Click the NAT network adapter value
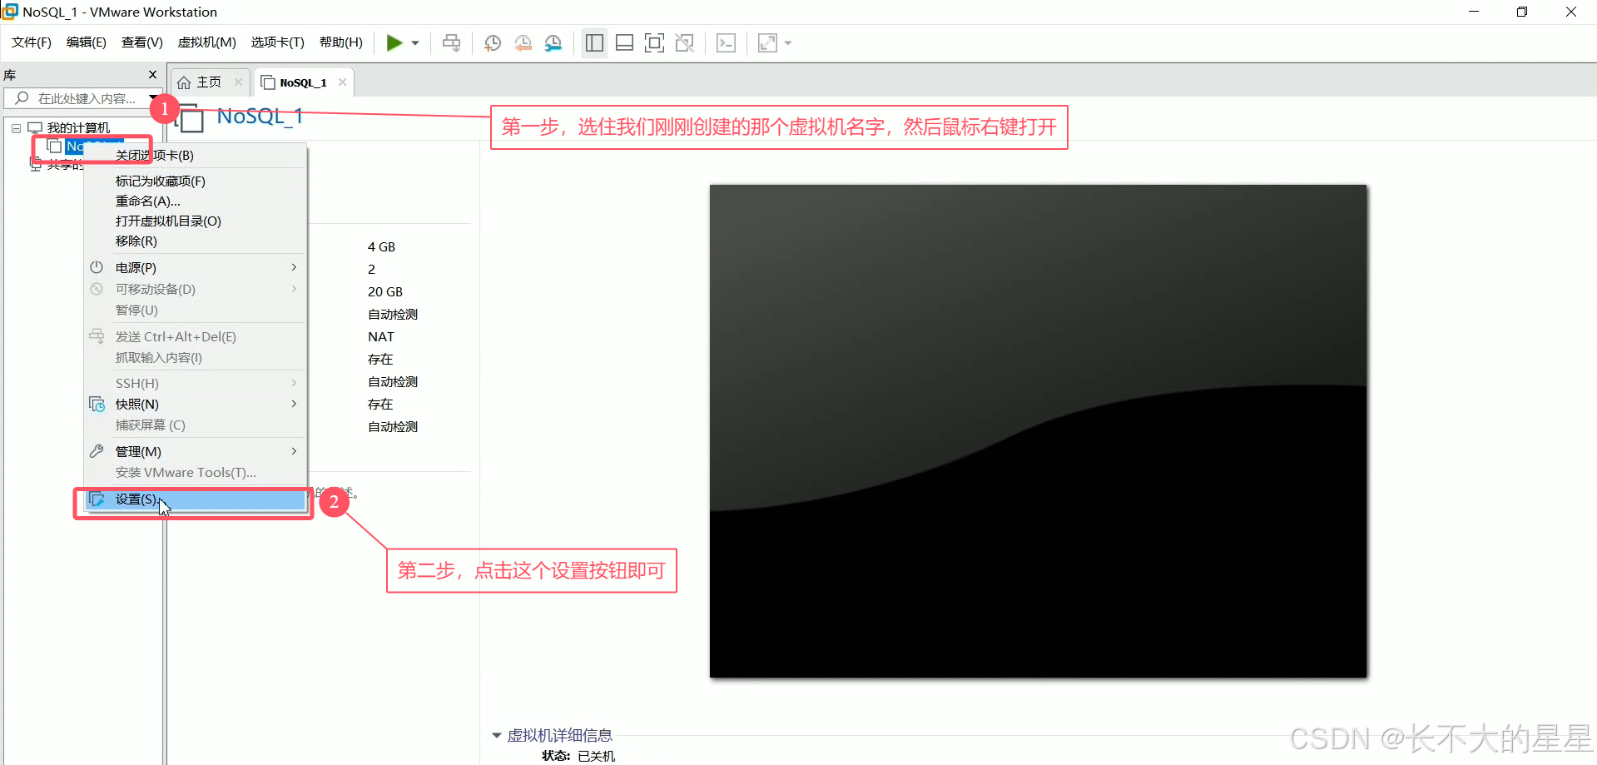 (381, 337)
